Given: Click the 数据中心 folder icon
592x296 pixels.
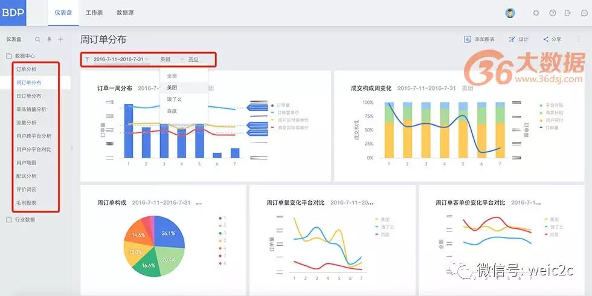Looking at the screenshot, I should tap(9, 56).
